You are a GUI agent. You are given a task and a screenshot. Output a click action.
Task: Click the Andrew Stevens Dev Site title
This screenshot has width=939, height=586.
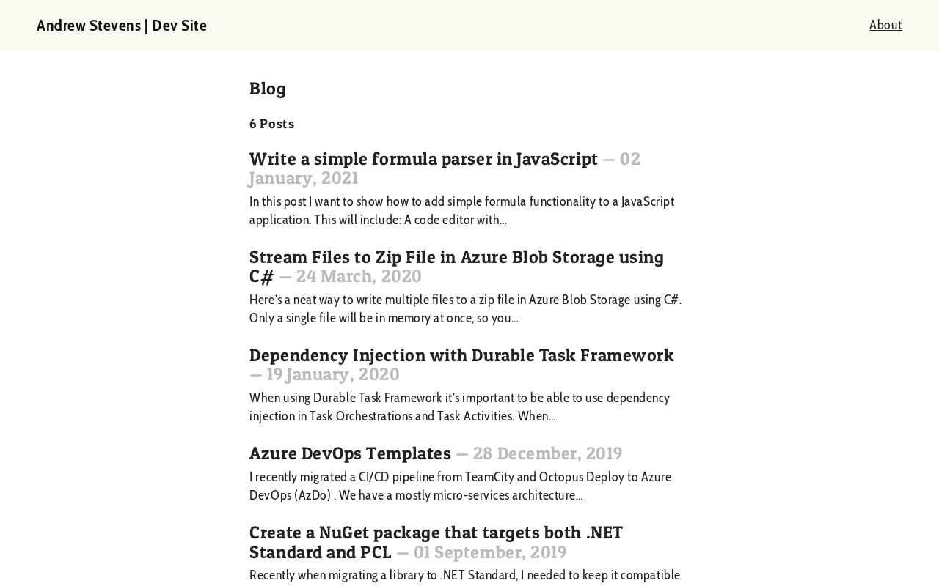point(122,26)
